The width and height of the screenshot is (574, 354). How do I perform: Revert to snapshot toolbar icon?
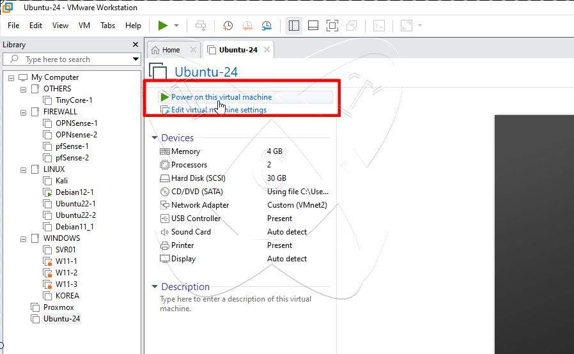click(x=247, y=26)
